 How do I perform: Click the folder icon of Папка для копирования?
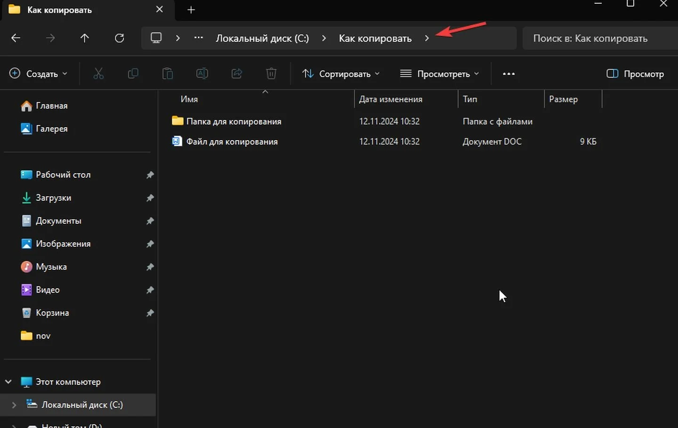click(178, 121)
